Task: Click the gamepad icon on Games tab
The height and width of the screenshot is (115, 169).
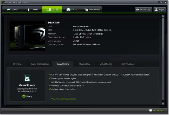Action: (9, 9)
